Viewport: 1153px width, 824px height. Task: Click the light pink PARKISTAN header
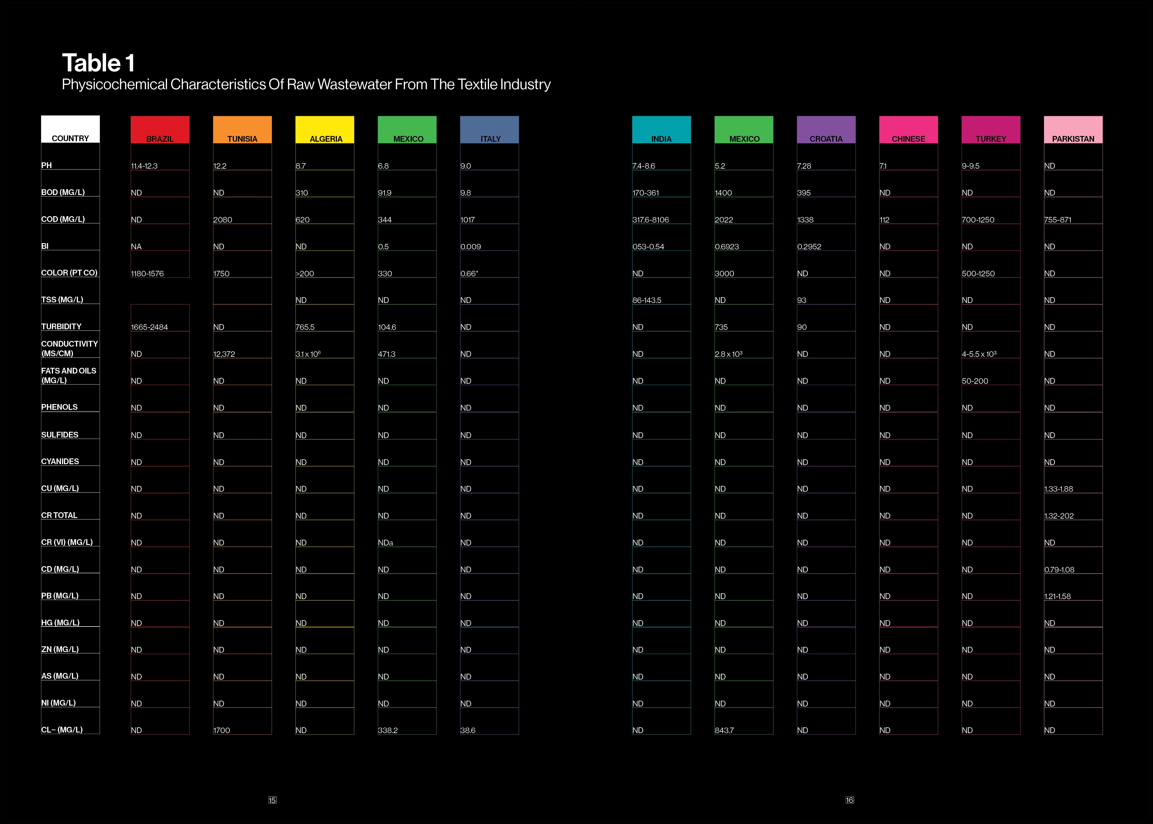pos(1073,129)
